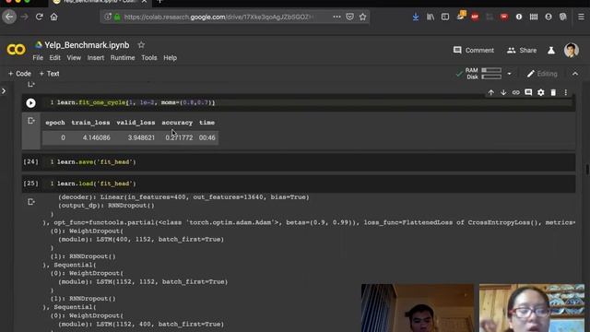Image resolution: width=590 pixels, height=332 pixels.
Task: Reload the current page
Action: (39, 17)
